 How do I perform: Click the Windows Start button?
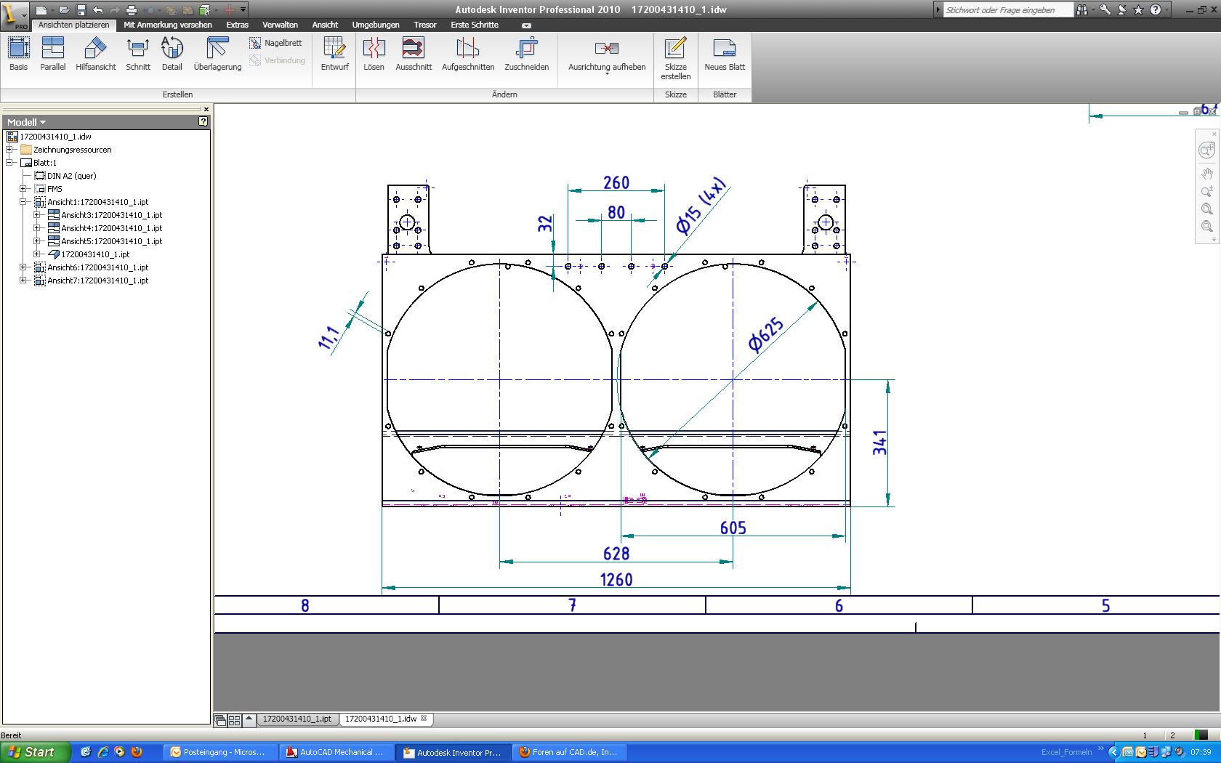pyautogui.click(x=34, y=752)
